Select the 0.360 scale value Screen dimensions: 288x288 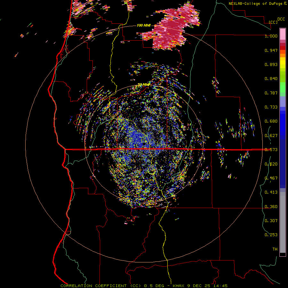pos(271,207)
